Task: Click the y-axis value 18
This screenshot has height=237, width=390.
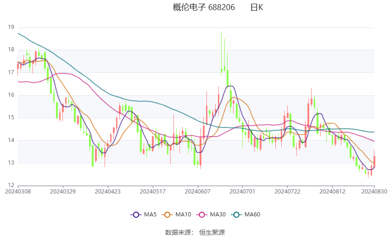Action: point(11,50)
